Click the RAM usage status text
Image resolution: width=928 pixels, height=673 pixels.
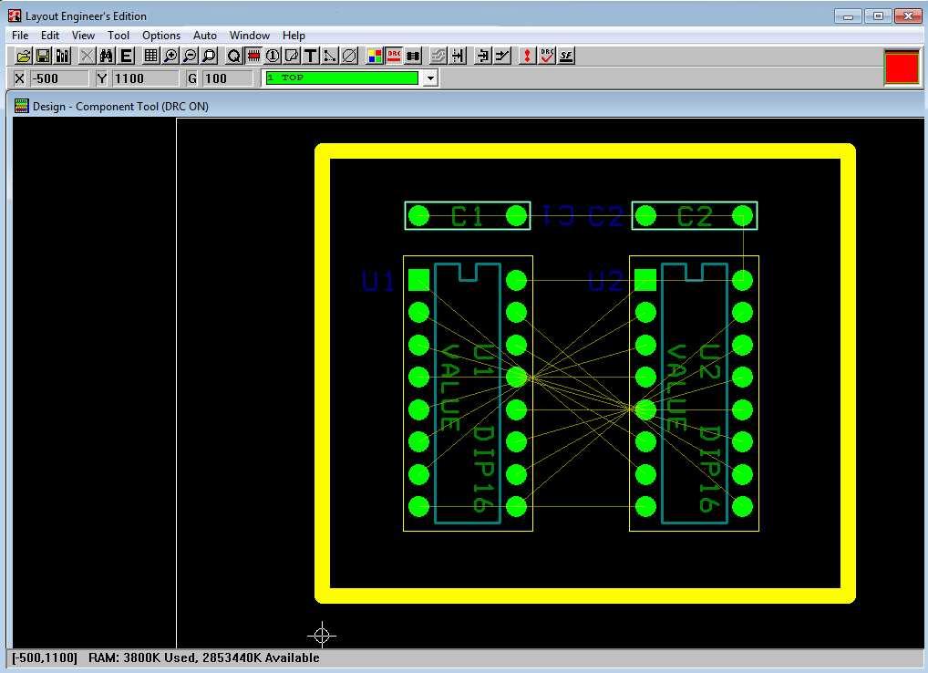tap(204, 657)
